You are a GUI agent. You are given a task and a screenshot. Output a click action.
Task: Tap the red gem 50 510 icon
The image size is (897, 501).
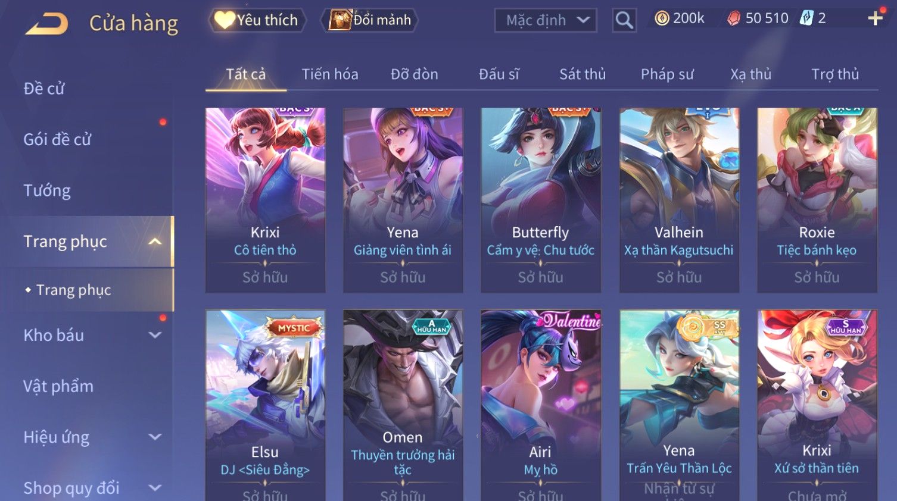coord(734,18)
